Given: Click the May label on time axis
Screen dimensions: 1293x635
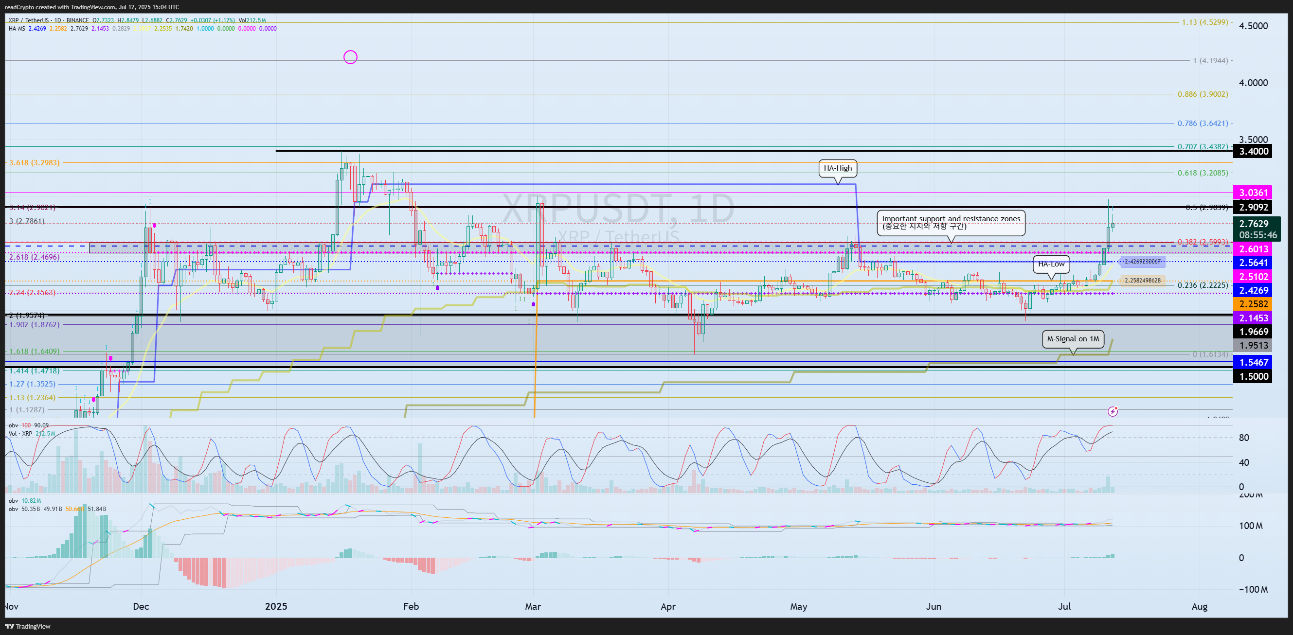Looking at the screenshot, I should tap(798, 606).
